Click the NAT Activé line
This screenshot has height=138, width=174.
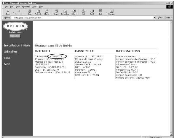(83, 67)
